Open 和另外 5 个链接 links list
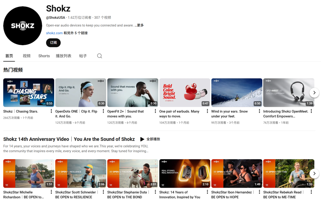This screenshot has width=321, height=199. click(x=75, y=33)
